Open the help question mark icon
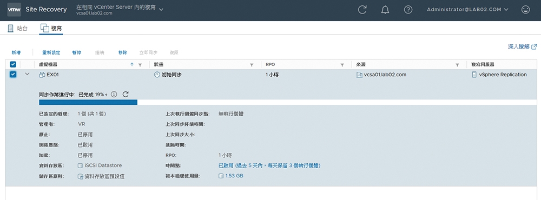541x200 pixels. click(408, 10)
